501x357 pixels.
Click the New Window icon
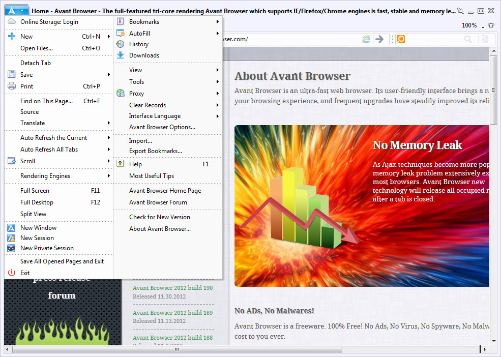coord(11,228)
